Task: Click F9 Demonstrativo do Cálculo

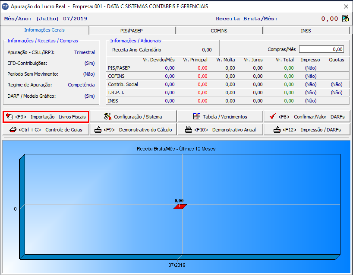Action: (133, 129)
